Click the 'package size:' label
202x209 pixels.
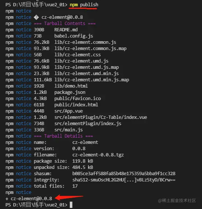point(50,161)
